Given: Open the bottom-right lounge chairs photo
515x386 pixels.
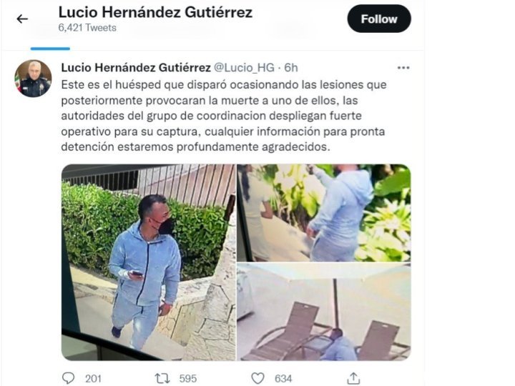Looking at the screenshot, I should (324, 312).
